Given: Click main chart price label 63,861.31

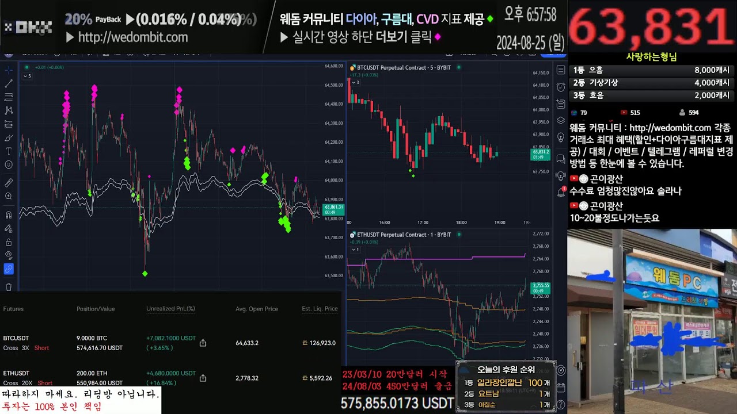Looking at the screenshot, I should coord(334,210).
